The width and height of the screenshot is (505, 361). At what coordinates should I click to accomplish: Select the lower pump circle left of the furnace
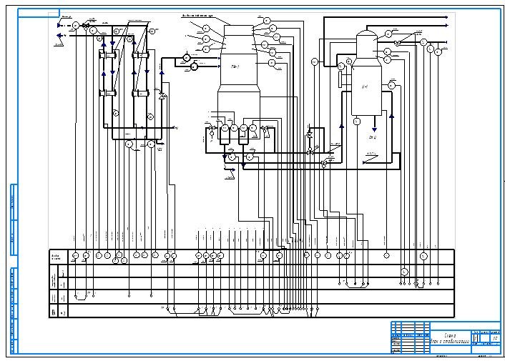pos(194,66)
